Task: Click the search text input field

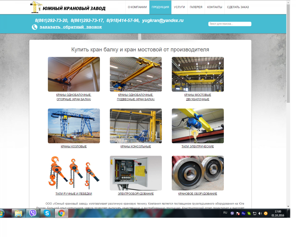Action: pyautogui.click(x=230, y=24)
